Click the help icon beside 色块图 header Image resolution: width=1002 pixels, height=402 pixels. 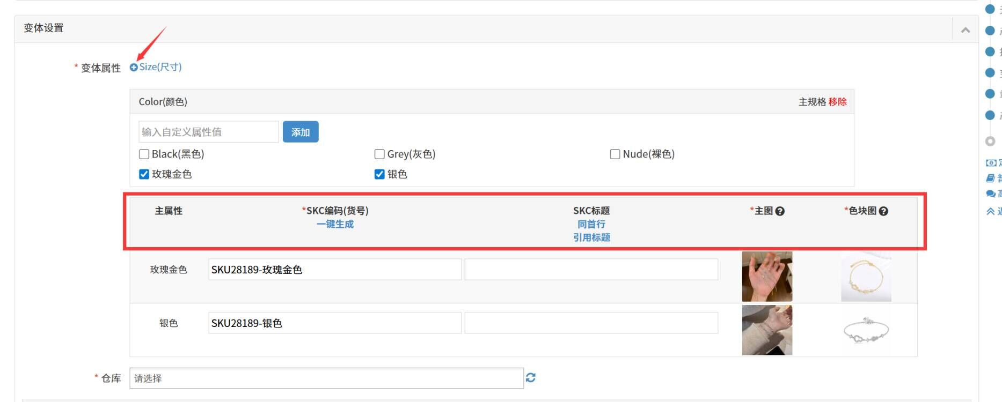click(x=884, y=211)
